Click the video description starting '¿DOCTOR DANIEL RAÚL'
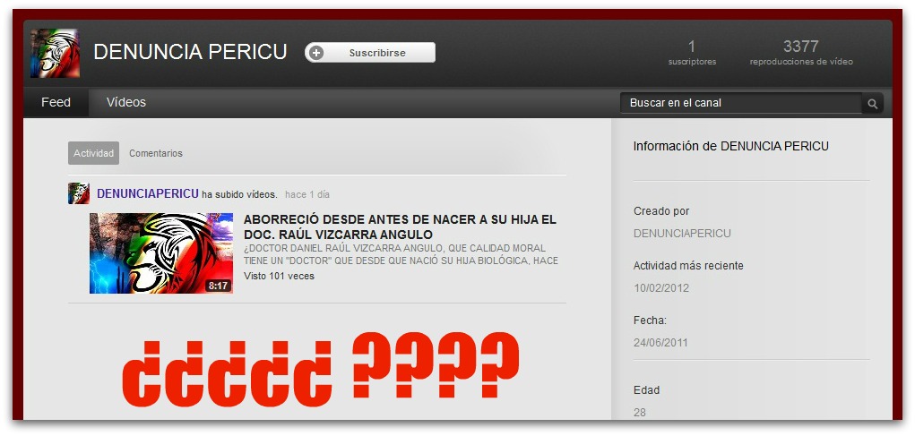This screenshot has width=915, height=436. click(401, 254)
